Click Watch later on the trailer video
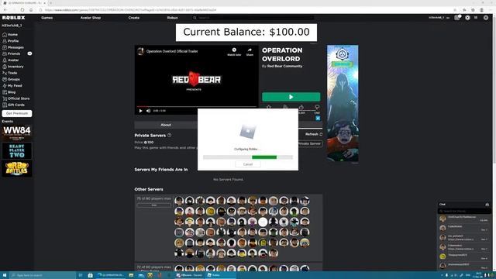The image size is (496, 279). tap(234, 52)
